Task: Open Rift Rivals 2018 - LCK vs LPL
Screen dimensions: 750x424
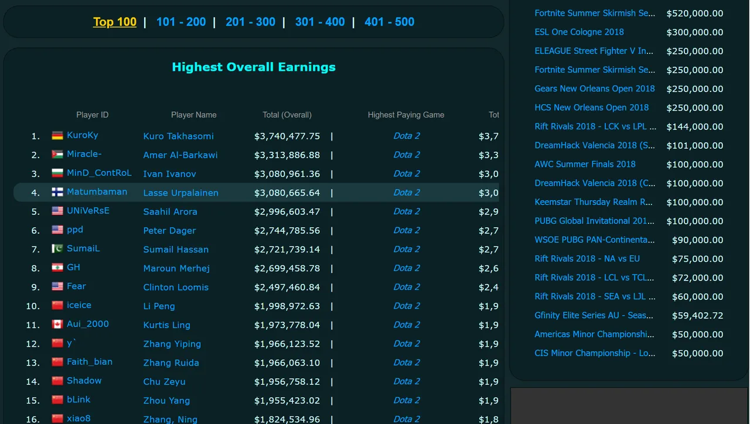Action: click(x=595, y=126)
